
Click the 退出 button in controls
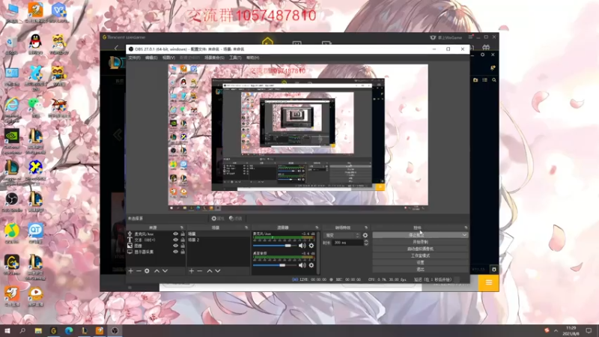[420, 270]
